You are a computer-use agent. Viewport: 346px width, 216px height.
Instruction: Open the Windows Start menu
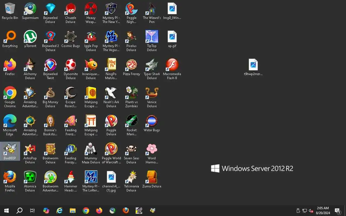coord(6,211)
